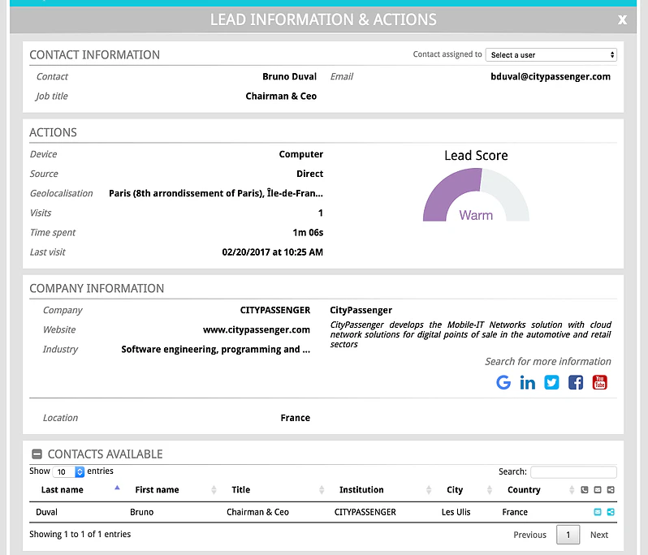Click the blue share icon in Duval row
The width and height of the screenshot is (648, 555).
(611, 512)
